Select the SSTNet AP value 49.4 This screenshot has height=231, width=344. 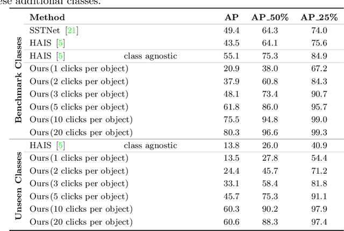(x=231, y=31)
